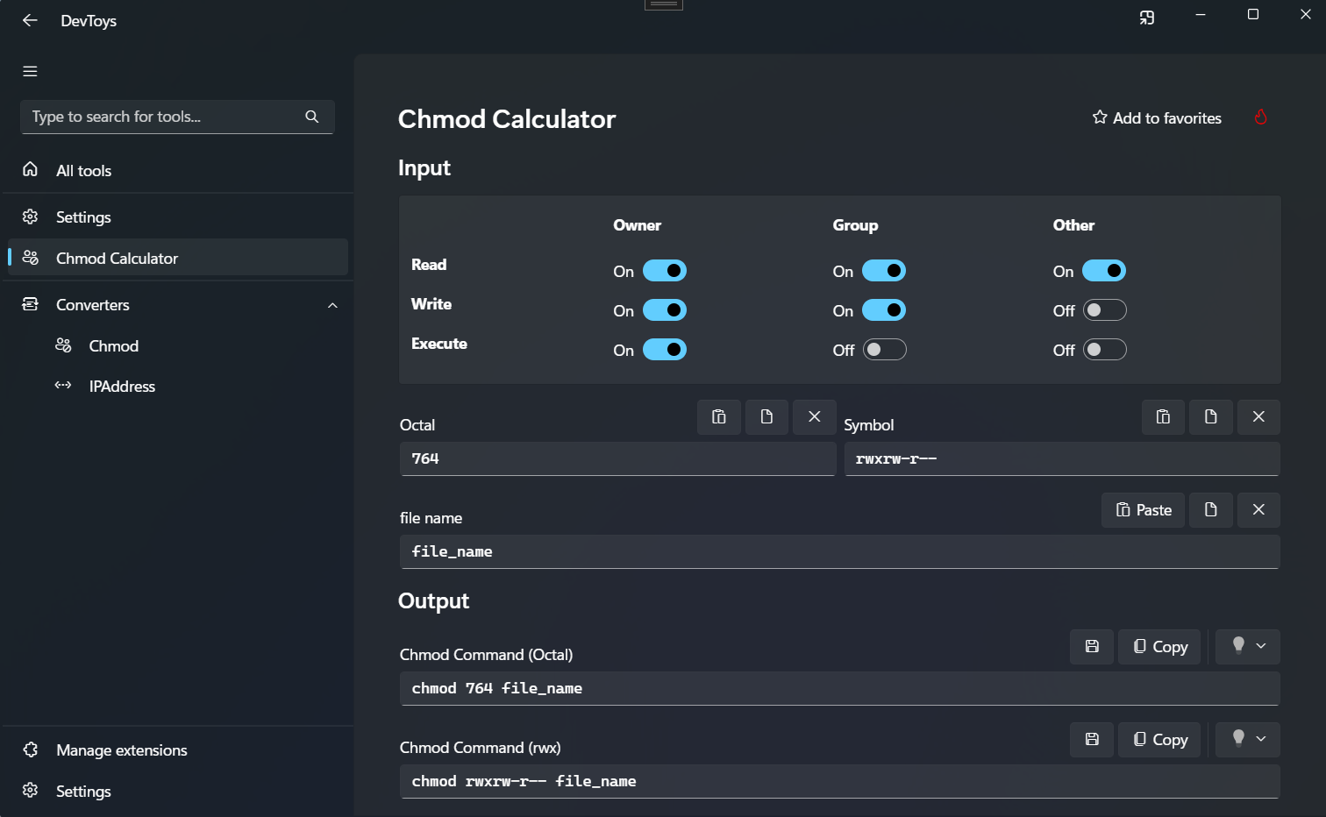Click Paste for file name
This screenshot has width=1326, height=817.
[1143, 510]
